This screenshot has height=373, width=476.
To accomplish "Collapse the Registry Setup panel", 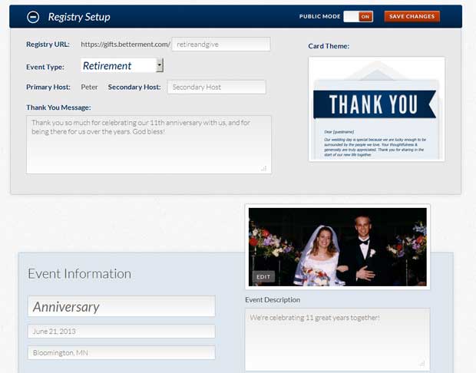I will 33,17.
